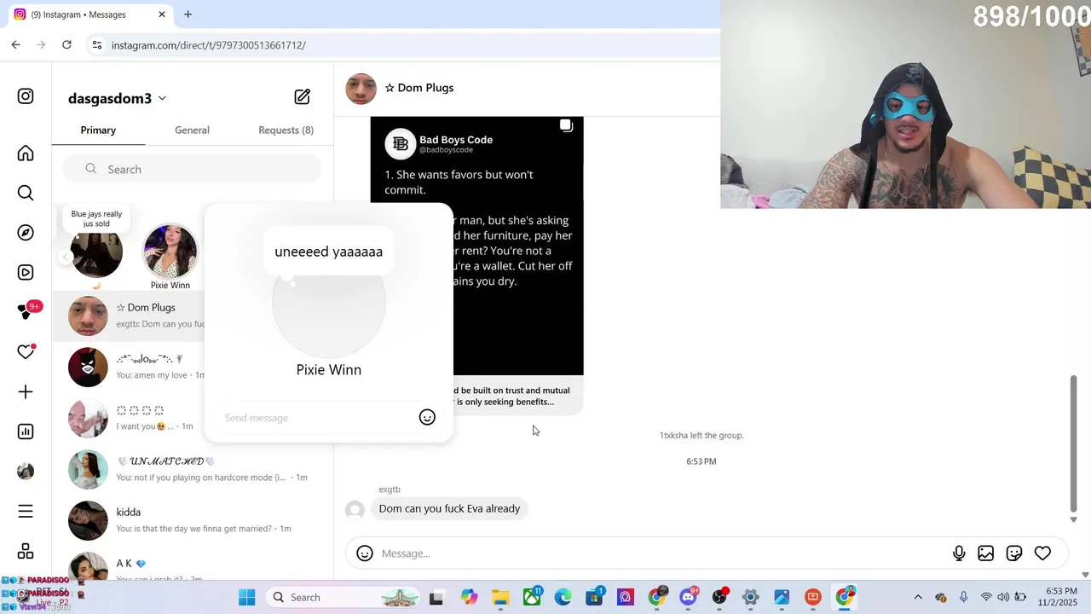1091x614 pixels.
Task: Open Notifications heart icon in sidebar
Action: pos(26,351)
